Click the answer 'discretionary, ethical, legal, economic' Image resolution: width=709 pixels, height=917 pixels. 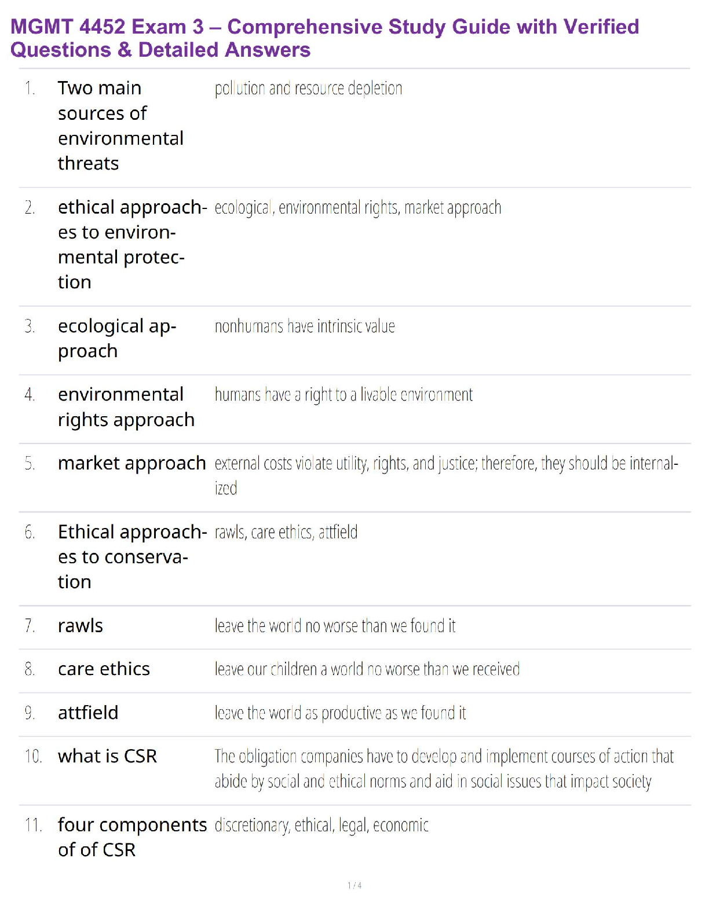click(321, 825)
